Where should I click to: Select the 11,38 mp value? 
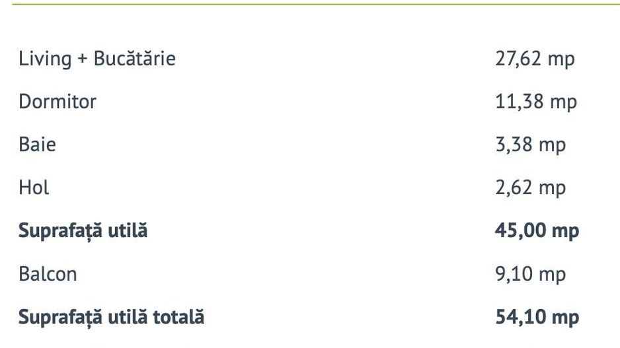536,102
